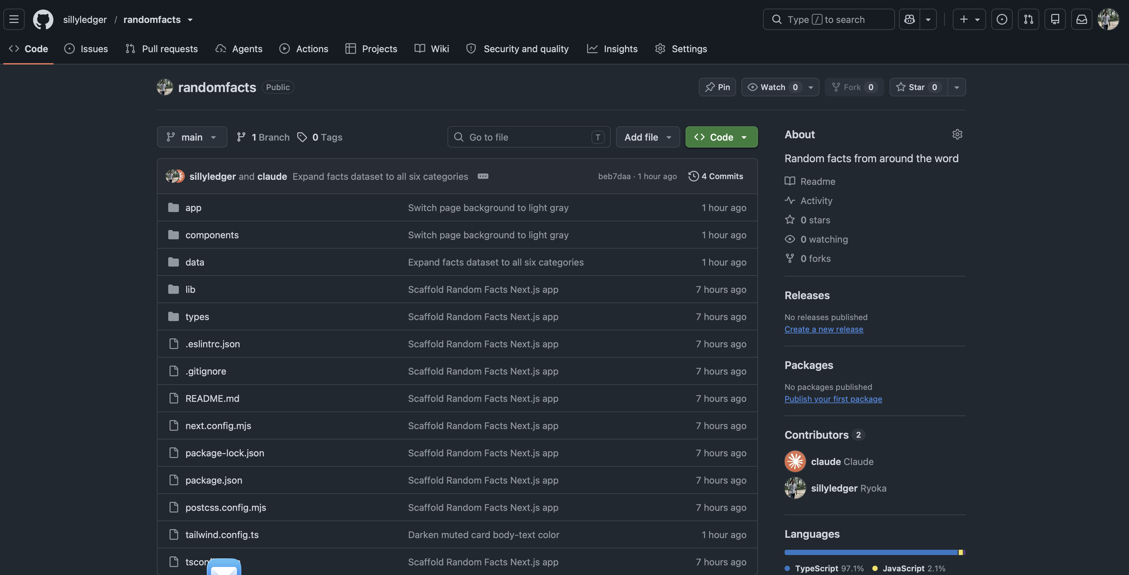Expand the Add file dropdown
Viewport: 1129px width, 575px height.
tap(648, 137)
